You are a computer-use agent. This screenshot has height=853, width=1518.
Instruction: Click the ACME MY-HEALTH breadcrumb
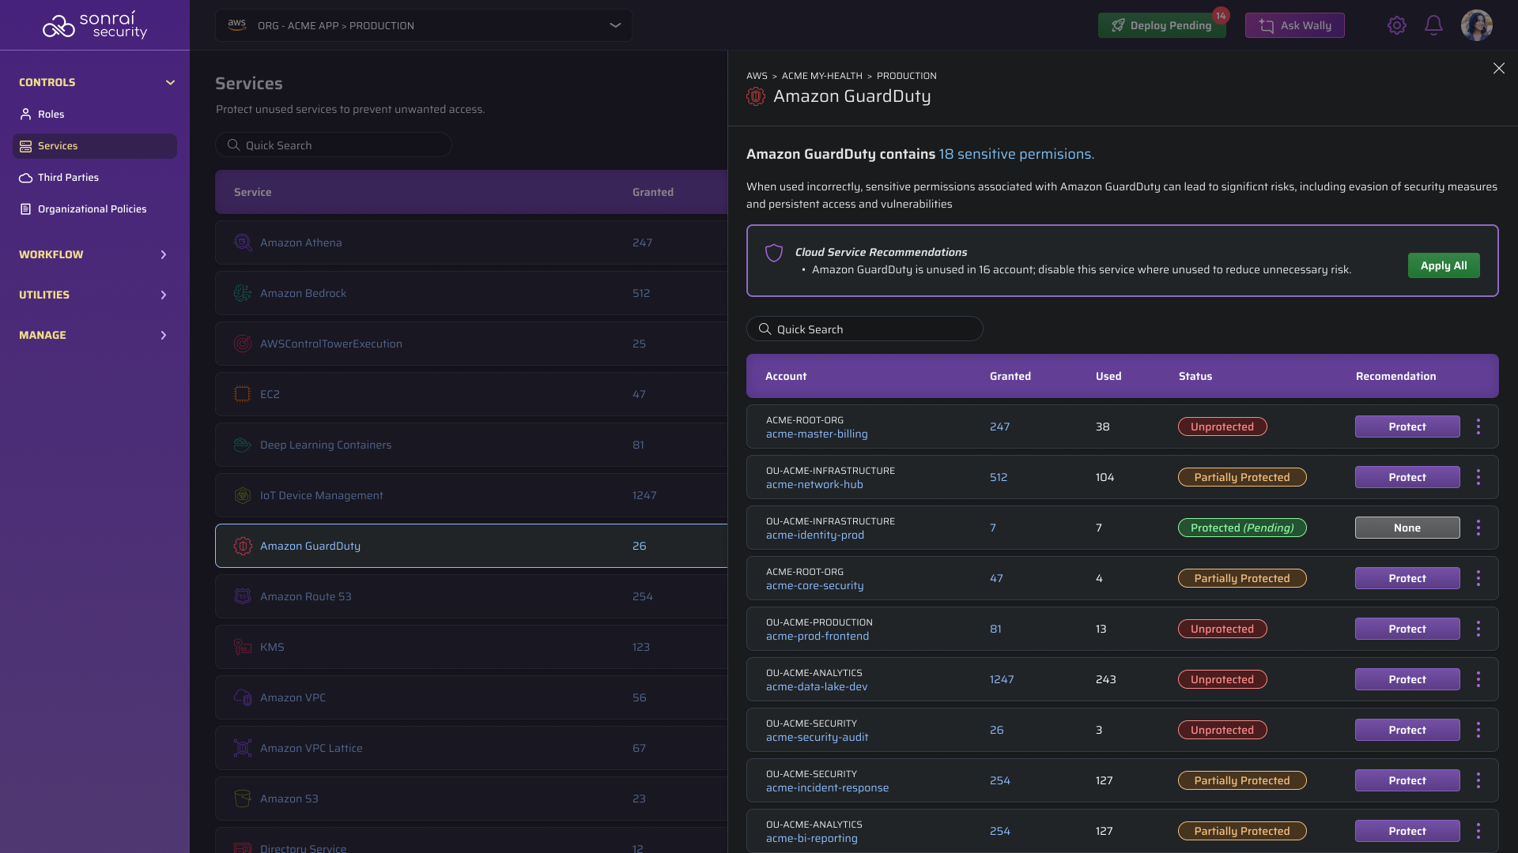822,76
